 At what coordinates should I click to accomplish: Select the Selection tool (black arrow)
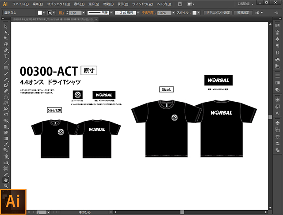[x=6, y=27]
